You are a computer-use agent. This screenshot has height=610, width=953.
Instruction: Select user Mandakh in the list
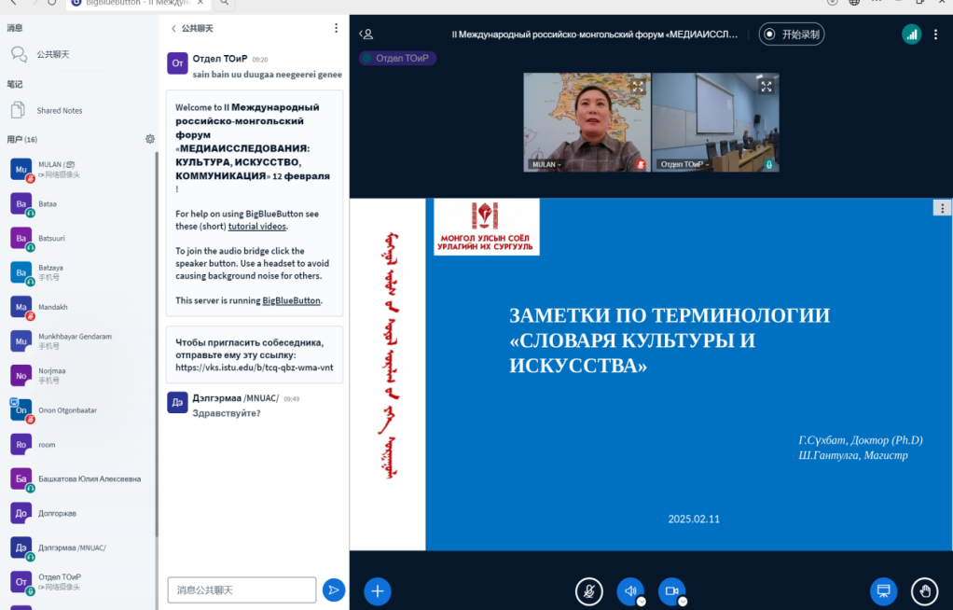pos(79,307)
